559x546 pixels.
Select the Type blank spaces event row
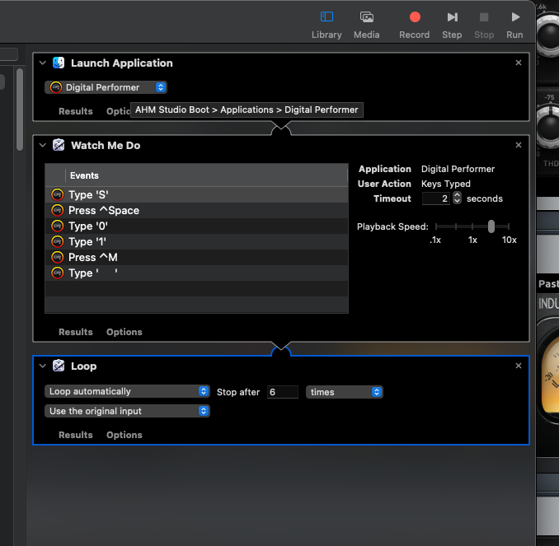tap(196, 273)
